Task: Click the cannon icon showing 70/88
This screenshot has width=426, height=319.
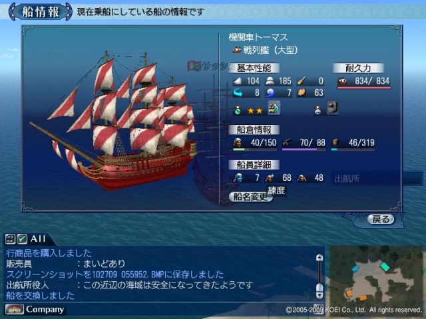Action: tap(287, 142)
